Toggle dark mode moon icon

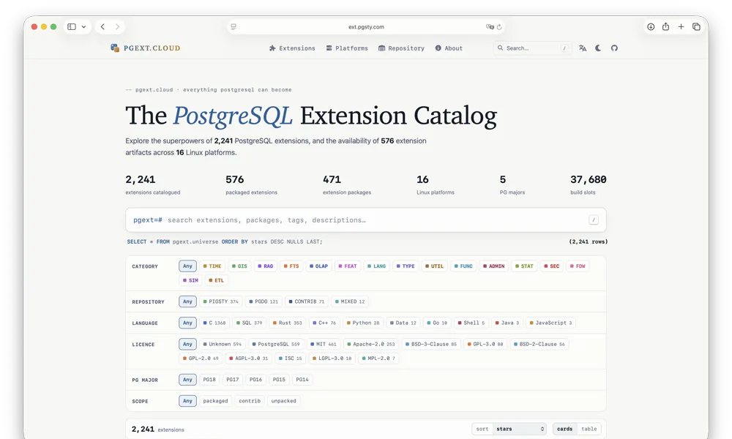click(x=598, y=48)
